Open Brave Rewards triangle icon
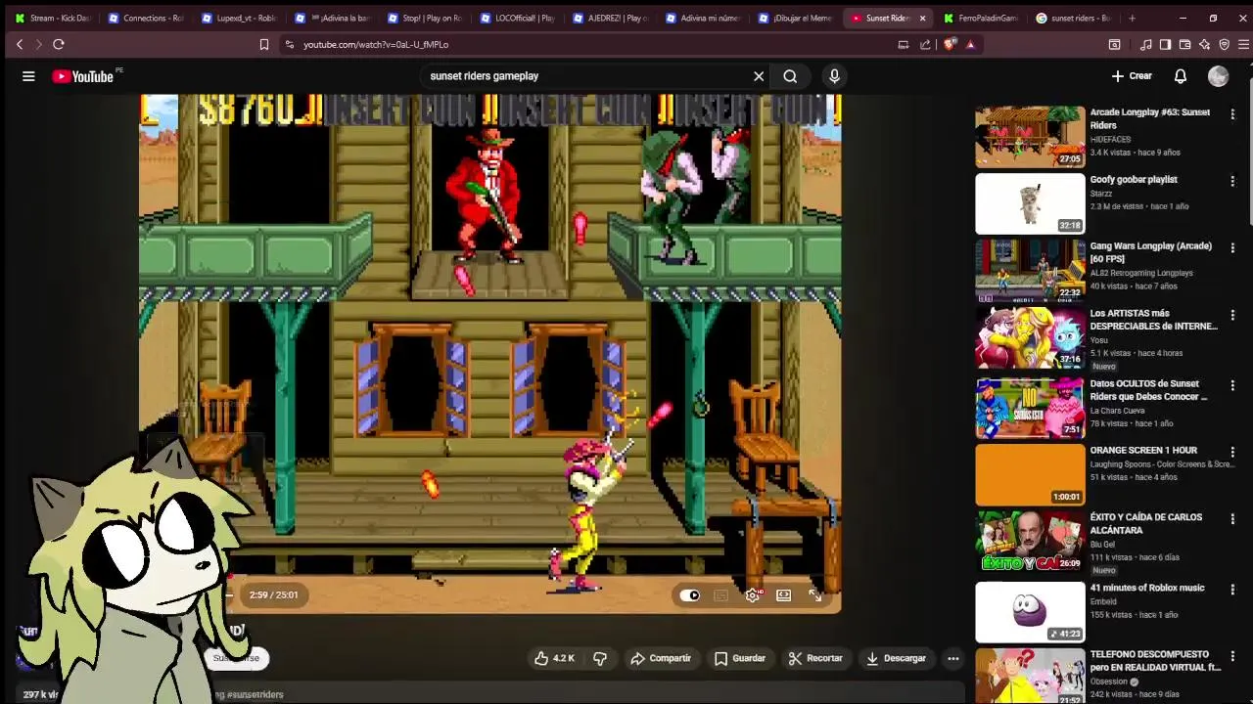 970,44
